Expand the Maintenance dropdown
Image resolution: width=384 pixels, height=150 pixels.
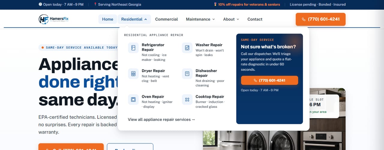200,19
